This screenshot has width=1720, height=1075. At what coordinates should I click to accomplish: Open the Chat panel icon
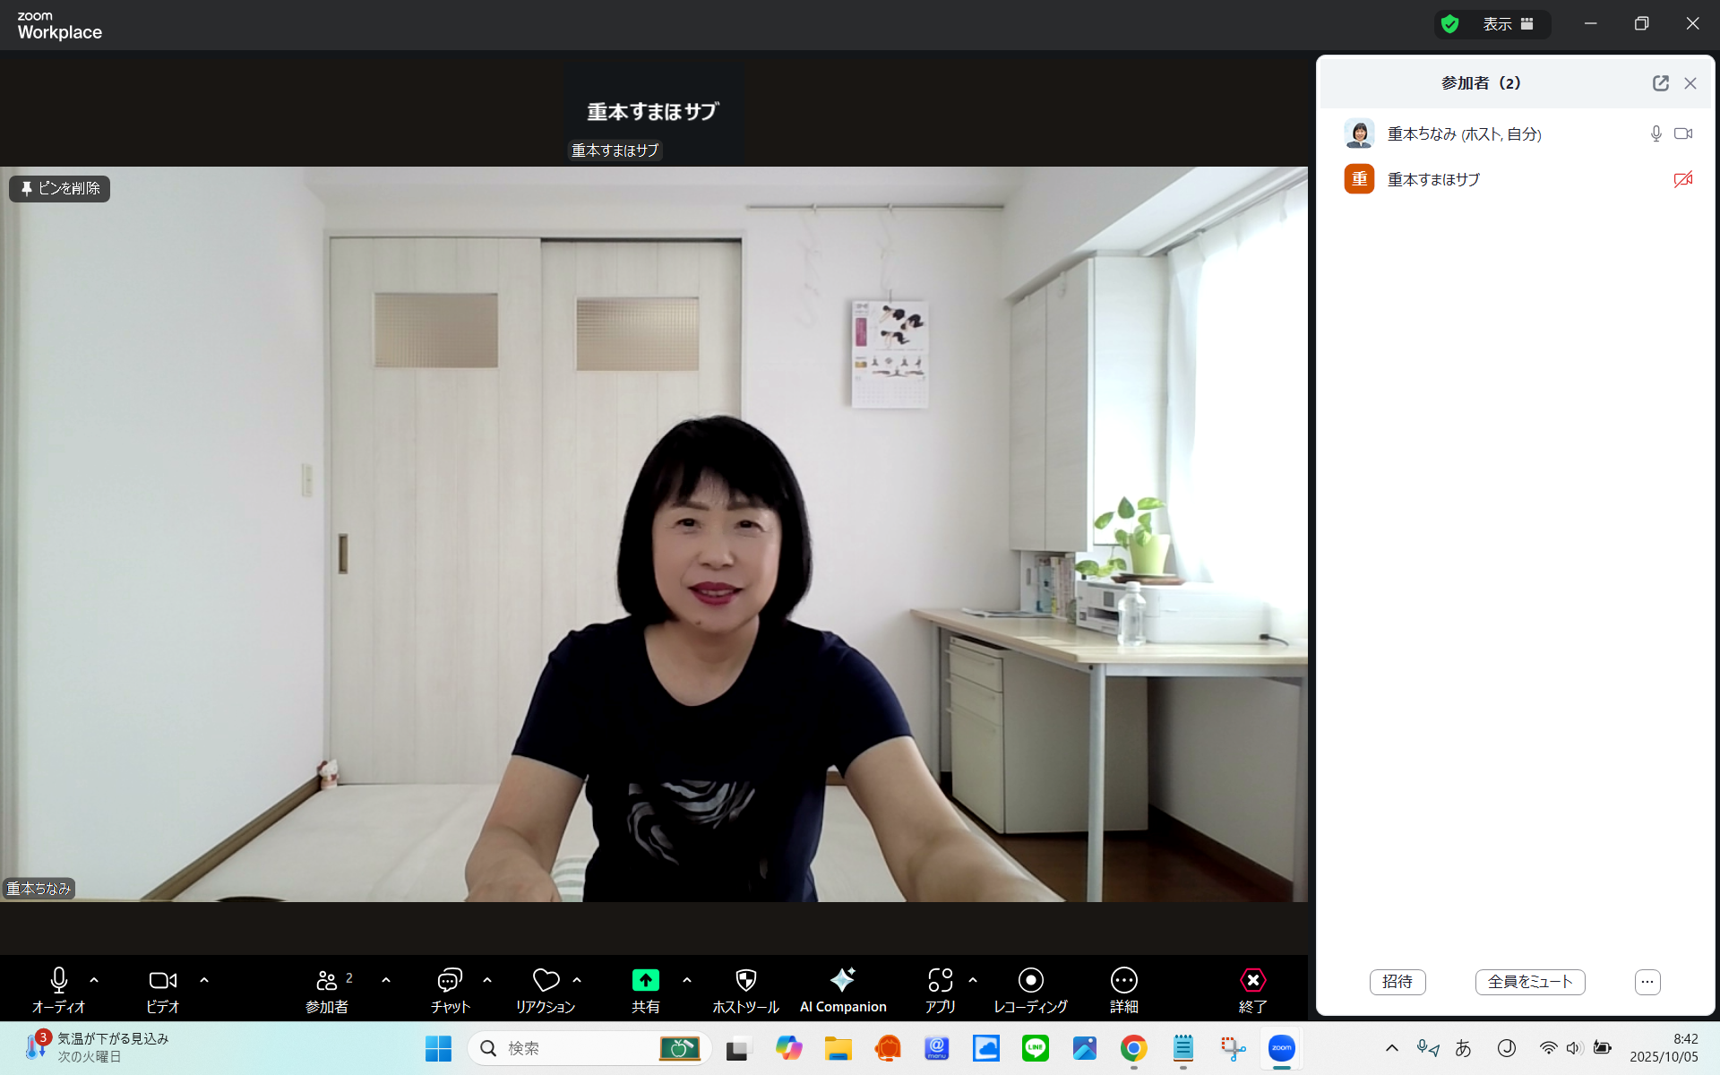pos(450,980)
